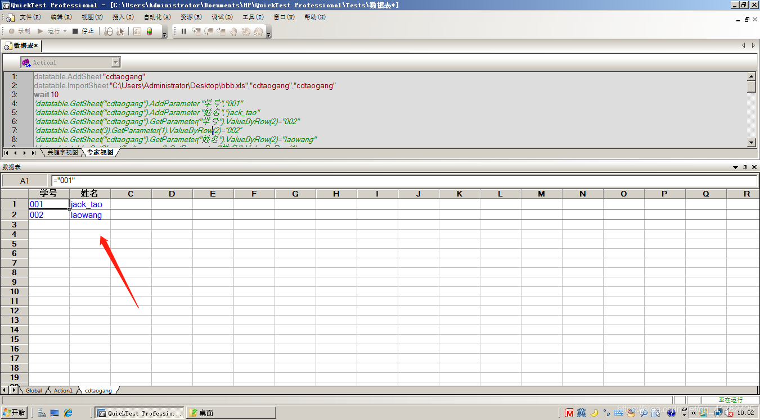Open the 自动化(A) menu

point(158,17)
